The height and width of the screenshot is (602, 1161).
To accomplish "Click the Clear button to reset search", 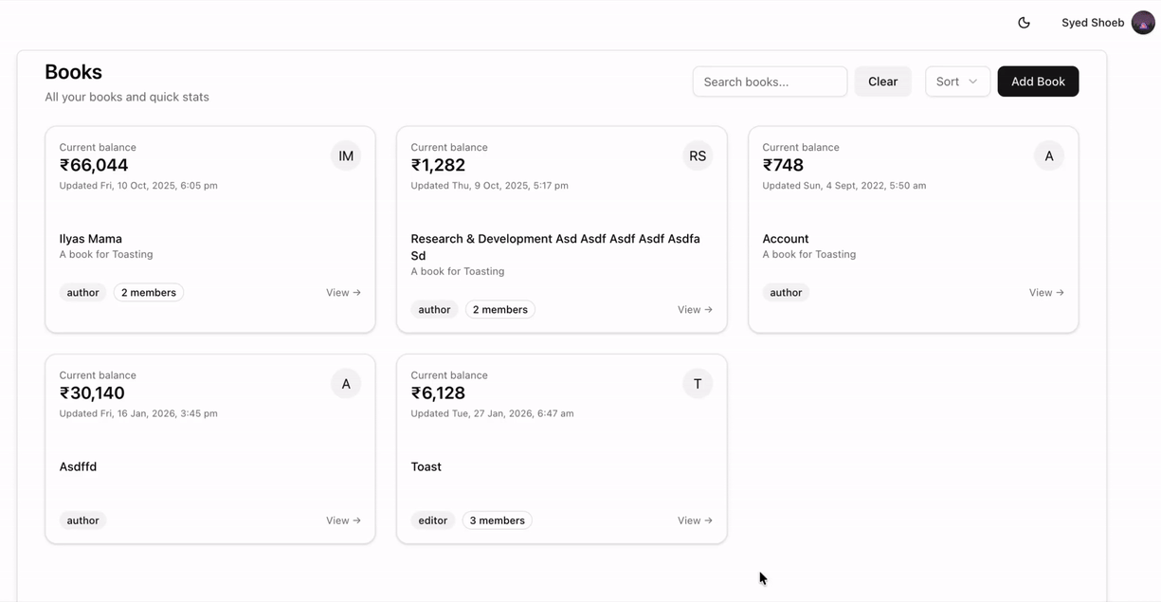I will coord(882,82).
